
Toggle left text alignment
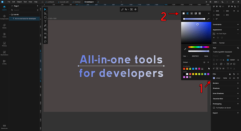point(214,69)
